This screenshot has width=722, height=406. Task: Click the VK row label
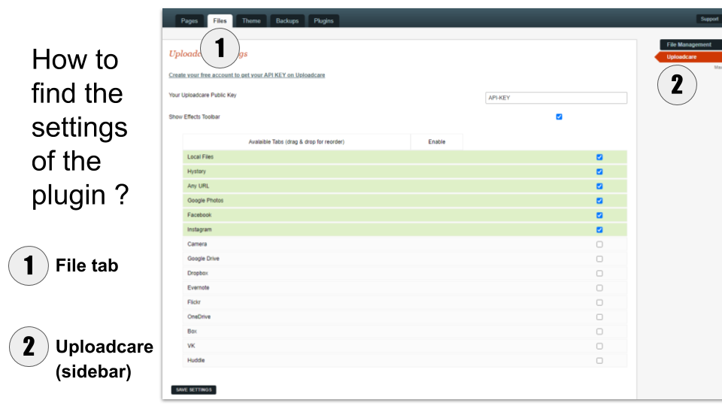point(191,346)
